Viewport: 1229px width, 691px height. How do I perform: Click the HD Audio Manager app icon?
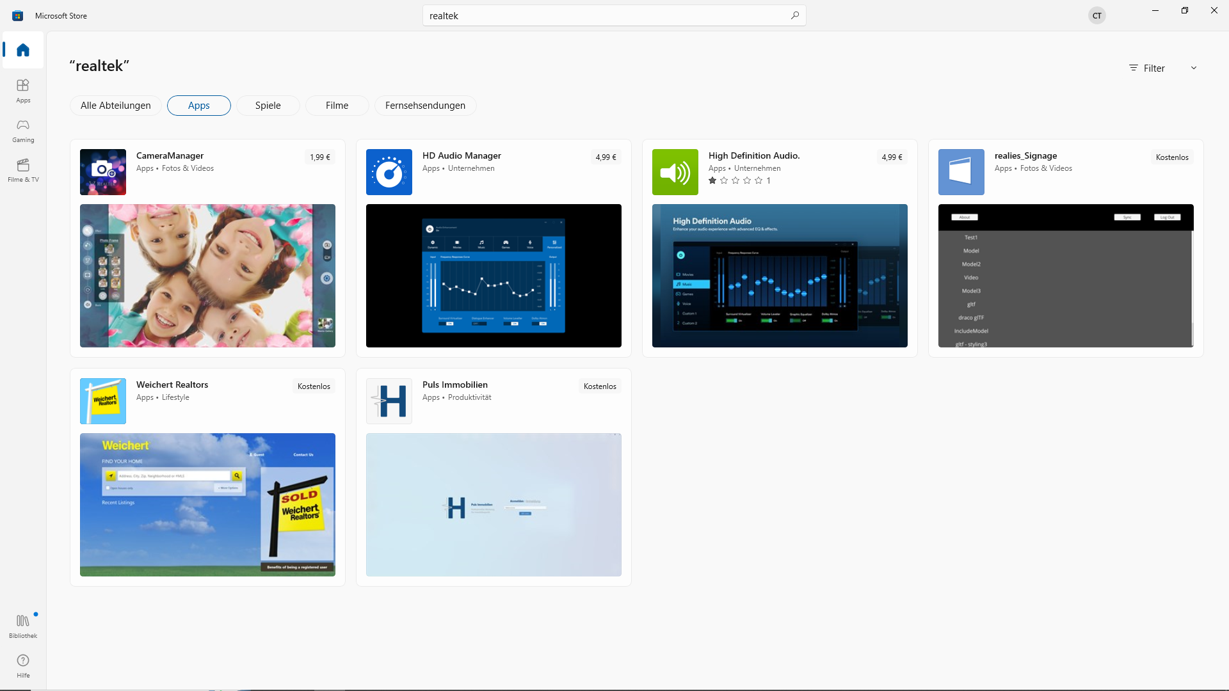point(389,172)
